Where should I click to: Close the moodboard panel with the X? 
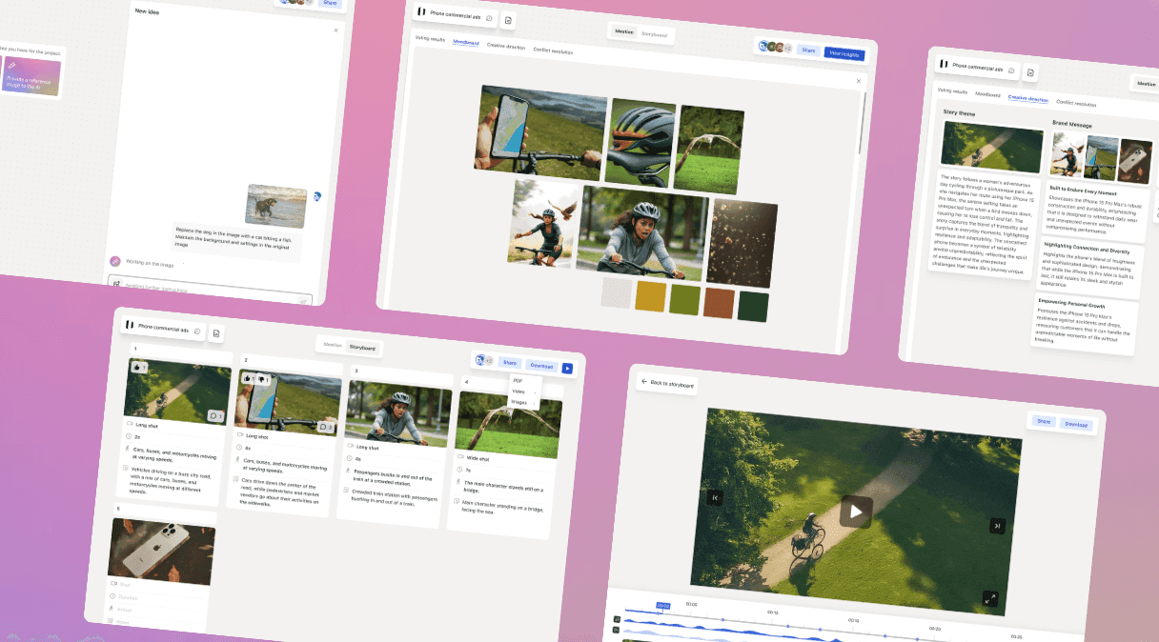(858, 81)
